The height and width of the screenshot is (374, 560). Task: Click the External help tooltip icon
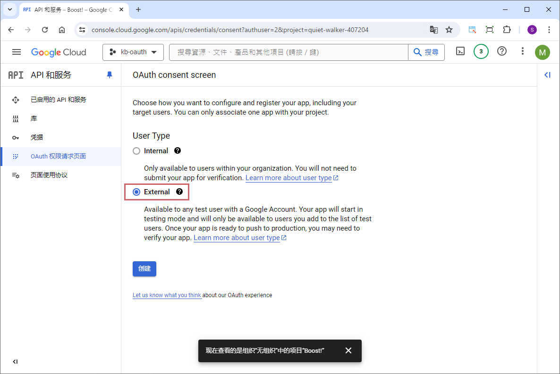click(179, 192)
